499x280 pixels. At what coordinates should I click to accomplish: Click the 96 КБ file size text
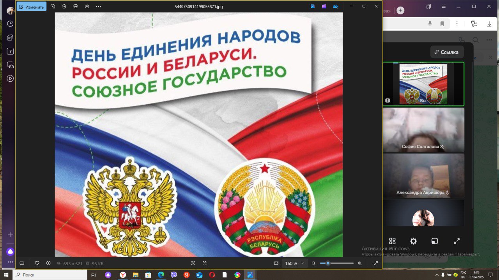point(97,264)
